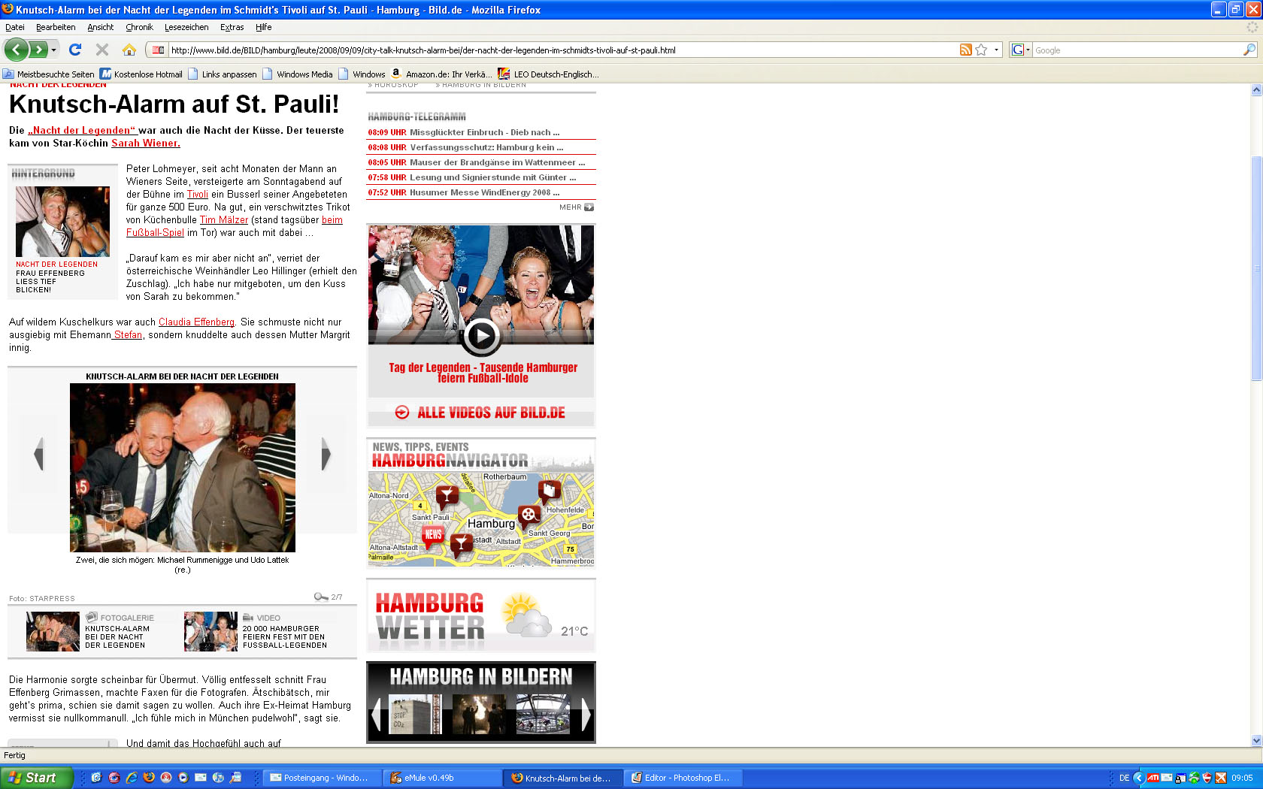
Task: Click the magnifier icon beside 2/7
Action: coord(321,597)
